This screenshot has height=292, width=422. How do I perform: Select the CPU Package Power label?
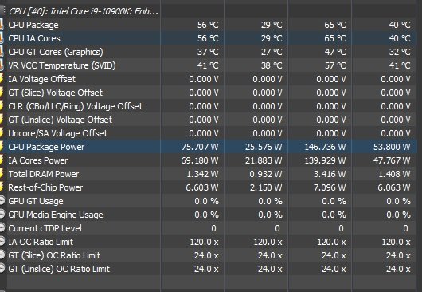[46, 147]
